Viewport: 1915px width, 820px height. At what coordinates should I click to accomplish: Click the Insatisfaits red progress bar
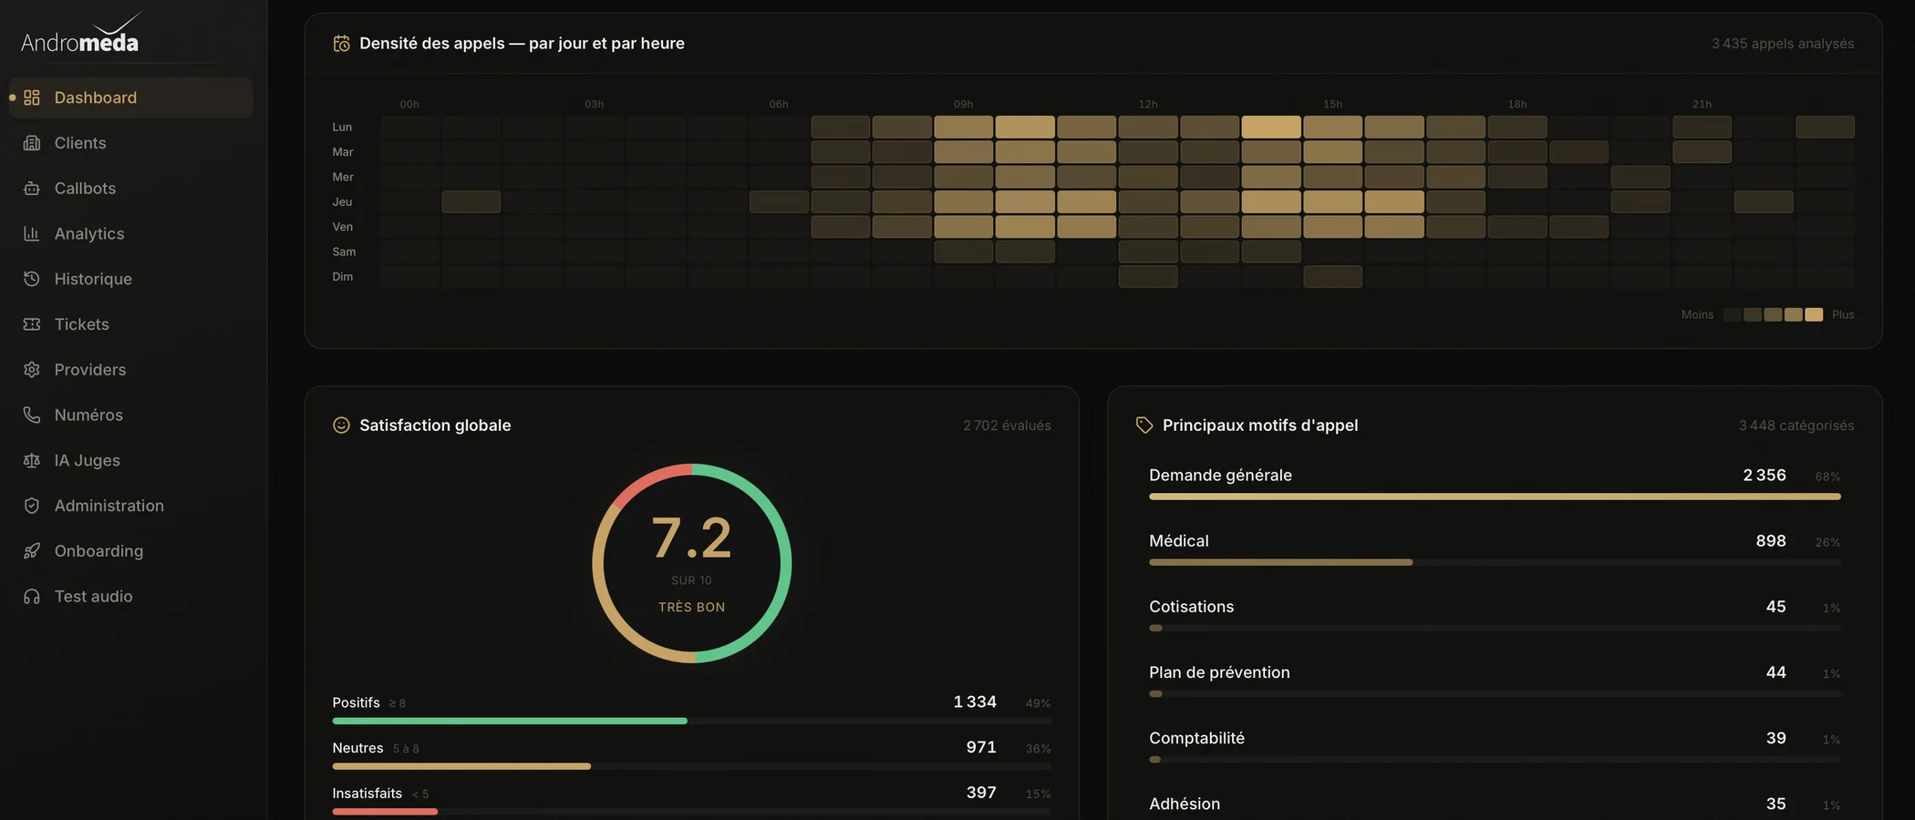coord(385,811)
